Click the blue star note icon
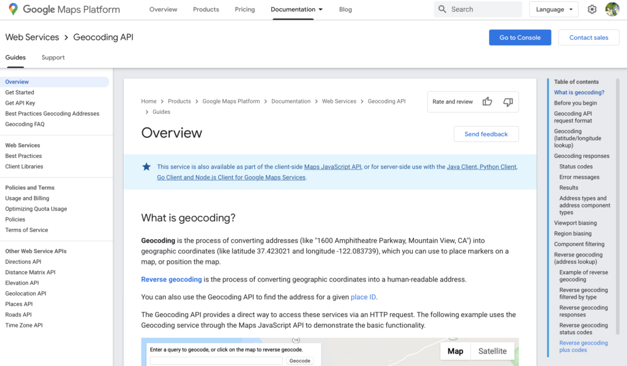This screenshot has height=366, width=627. pos(146,166)
